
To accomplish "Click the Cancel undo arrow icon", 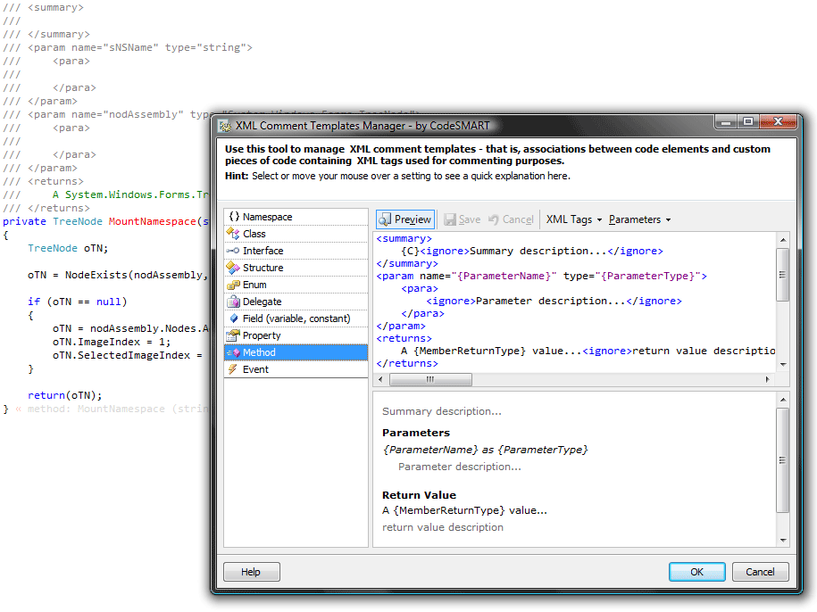I will pyautogui.click(x=494, y=219).
